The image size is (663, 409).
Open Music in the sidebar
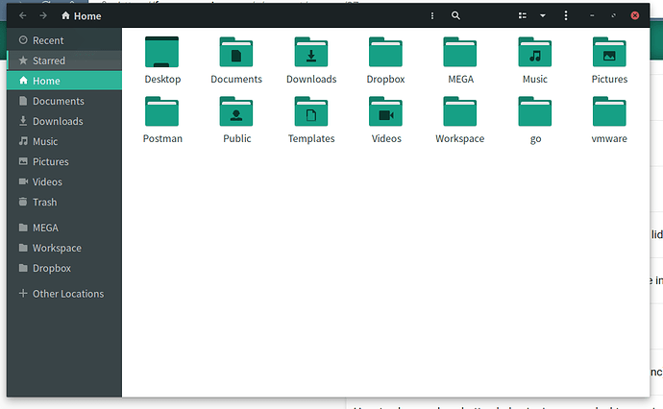[x=64, y=141]
